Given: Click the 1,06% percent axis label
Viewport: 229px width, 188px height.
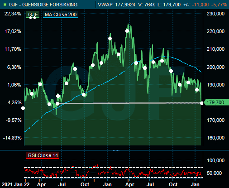Looking at the screenshot, I should [14, 85].
